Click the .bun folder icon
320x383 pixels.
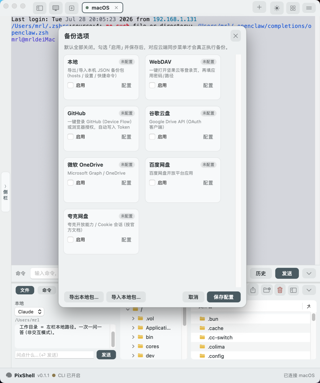tap(202, 319)
